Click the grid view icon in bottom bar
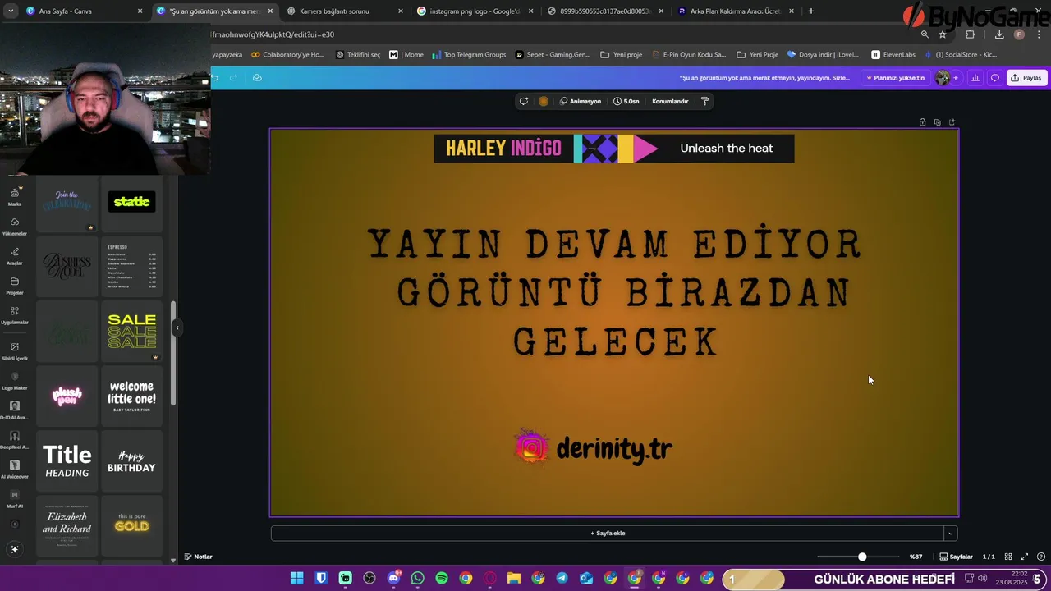Viewport: 1051px width, 591px height. [x=1008, y=557]
